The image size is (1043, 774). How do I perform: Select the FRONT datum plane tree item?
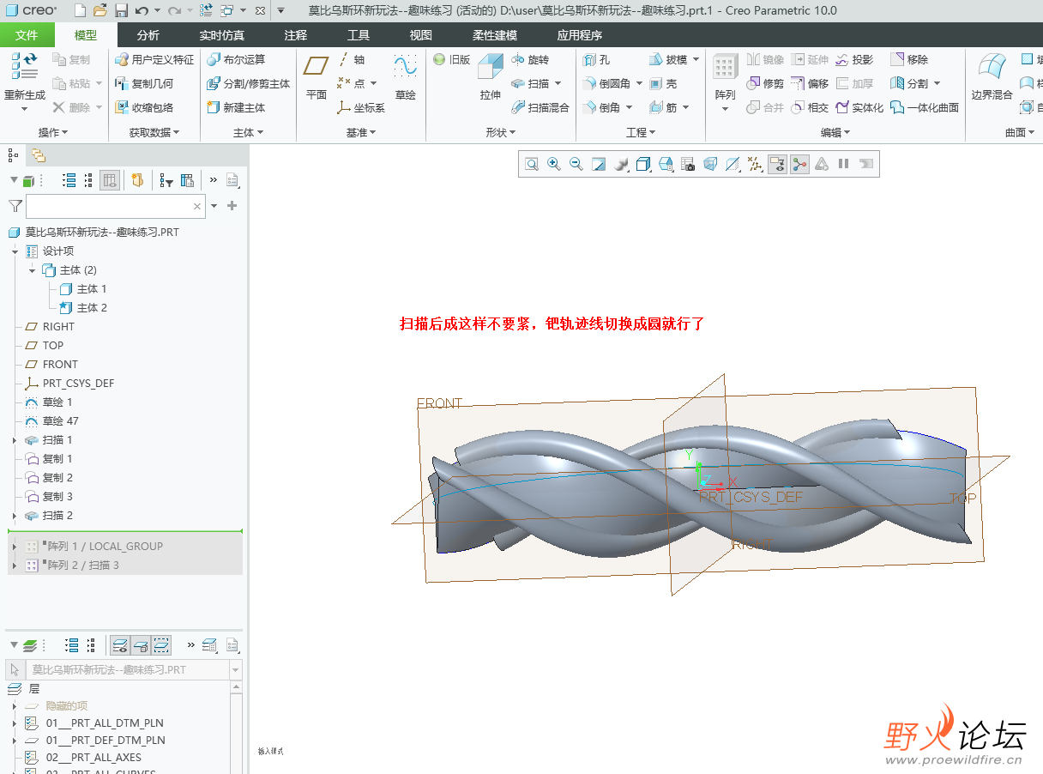click(x=51, y=365)
